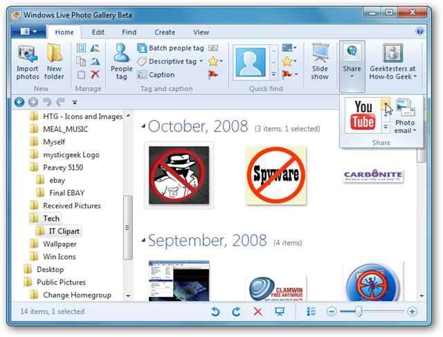Viewport: 443px width, 337px height.
Task: Switch to the Create tab
Action: coord(165,33)
